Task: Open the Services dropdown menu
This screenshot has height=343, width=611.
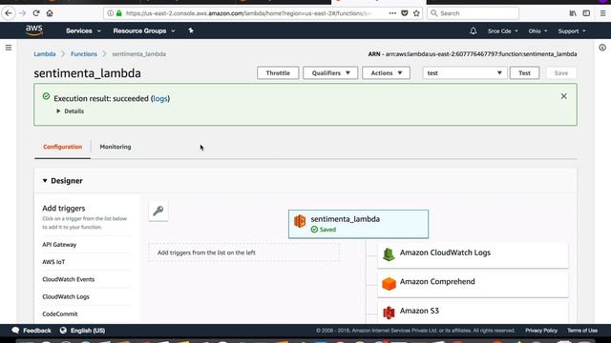Action: (x=83, y=30)
